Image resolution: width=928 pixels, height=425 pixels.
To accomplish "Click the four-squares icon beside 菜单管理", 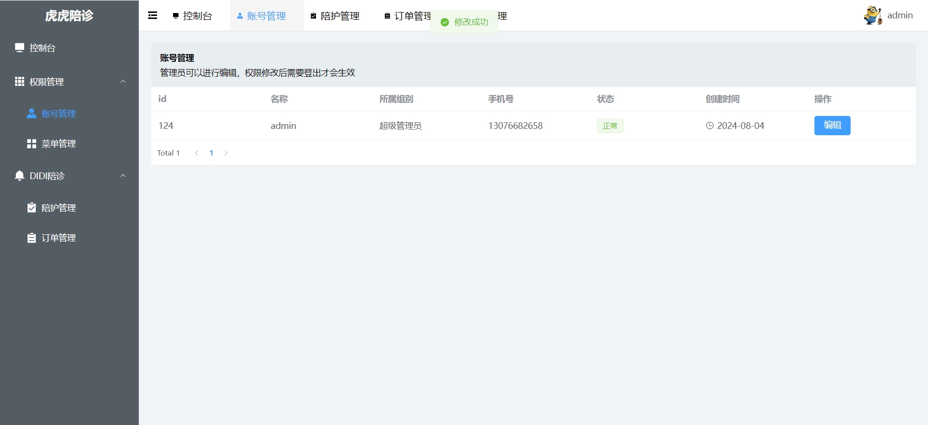I will [31, 143].
